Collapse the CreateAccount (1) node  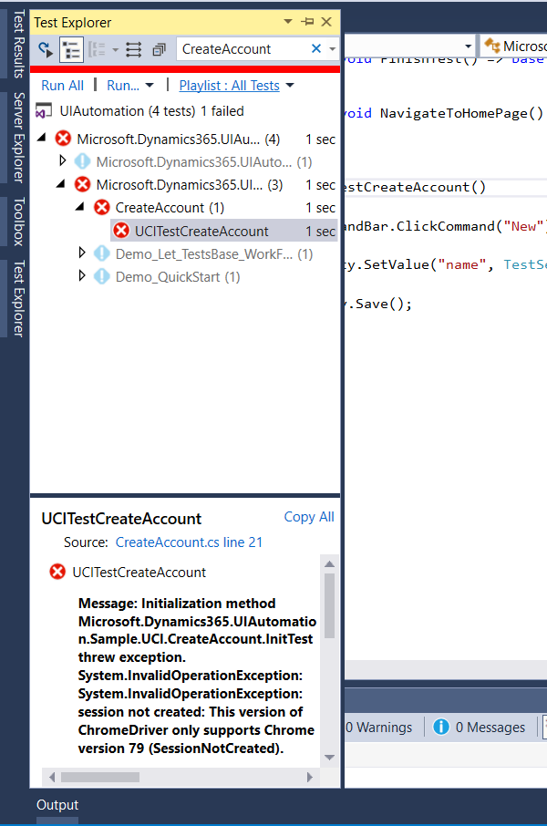(80, 207)
